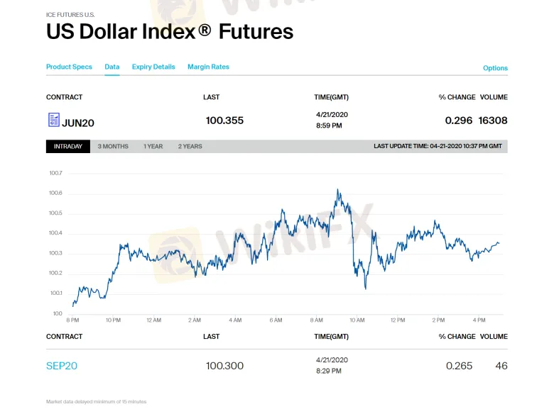Click the 12 AM mark on chart axis
The image size is (554, 409).
[153, 320]
